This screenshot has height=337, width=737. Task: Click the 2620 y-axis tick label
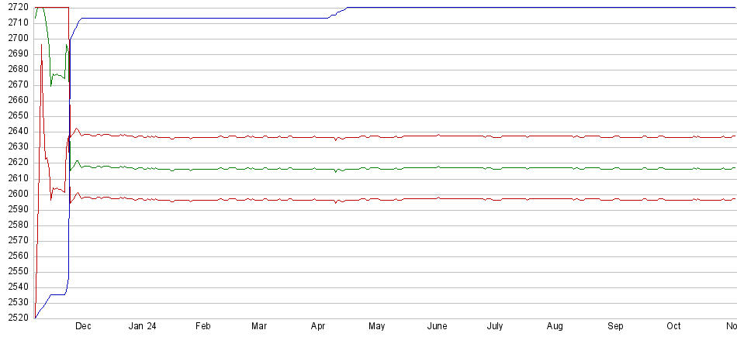click(15, 163)
